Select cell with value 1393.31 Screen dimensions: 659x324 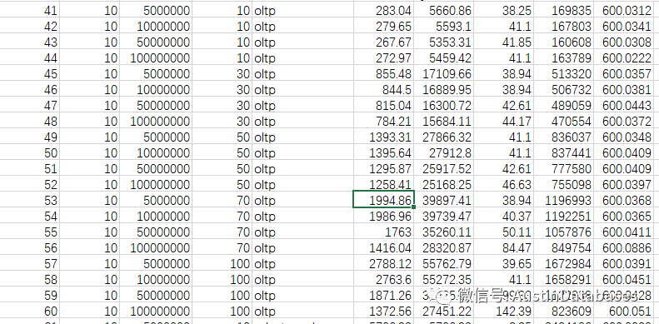coord(383,137)
